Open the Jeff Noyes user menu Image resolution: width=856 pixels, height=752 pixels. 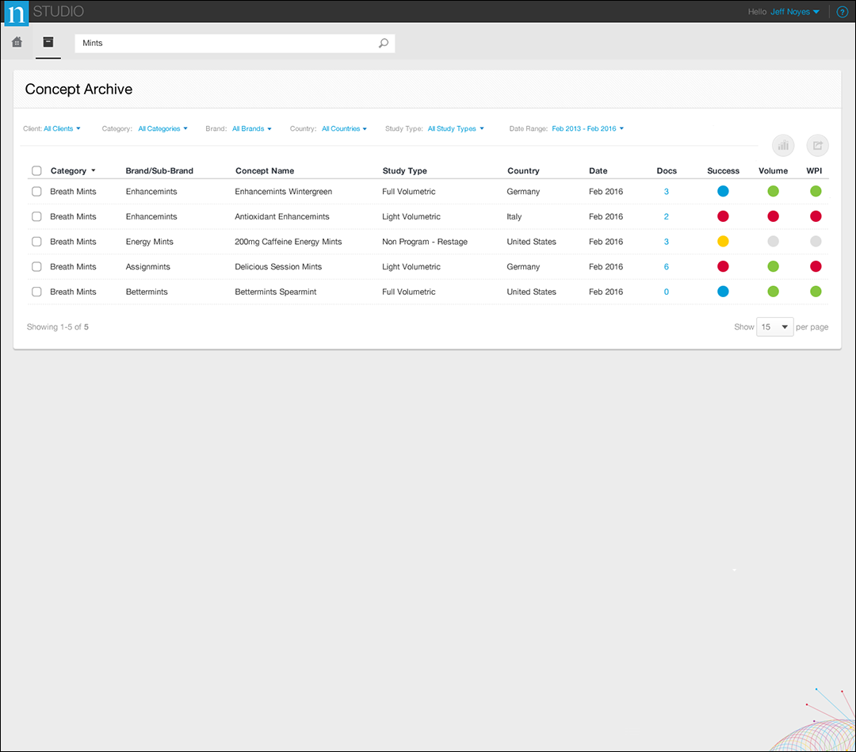(795, 12)
